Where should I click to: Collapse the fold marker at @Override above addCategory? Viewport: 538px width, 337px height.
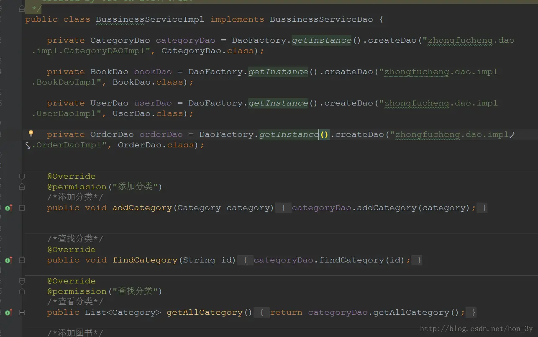[22, 177]
